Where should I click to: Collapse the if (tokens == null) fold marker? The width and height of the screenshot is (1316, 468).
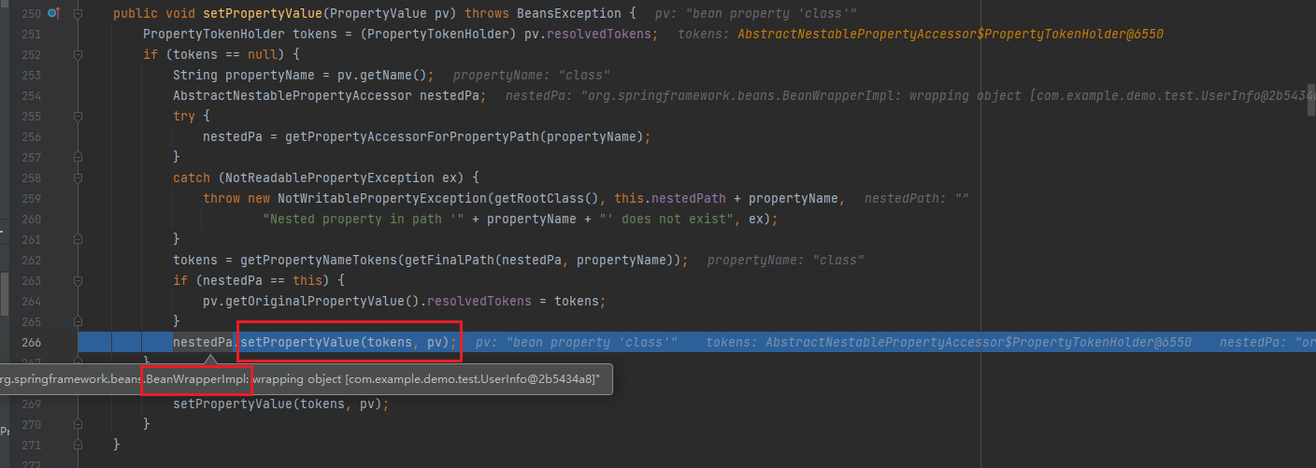78,55
